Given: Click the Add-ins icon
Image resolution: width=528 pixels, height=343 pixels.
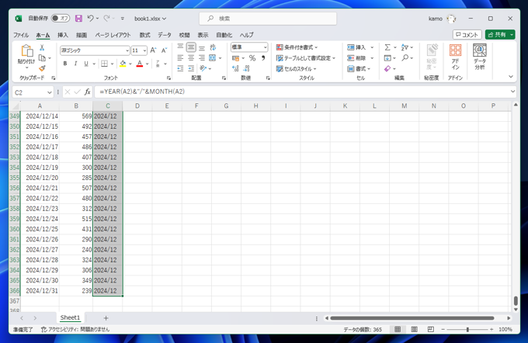Looking at the screenshot, I should pyautogui.click(x=455, y=57).
